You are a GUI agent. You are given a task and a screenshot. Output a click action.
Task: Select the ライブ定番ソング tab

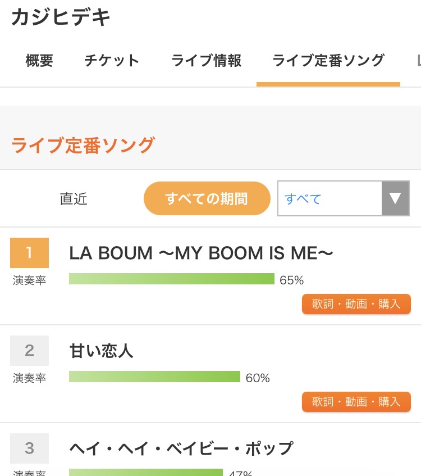tap(328, 60)
